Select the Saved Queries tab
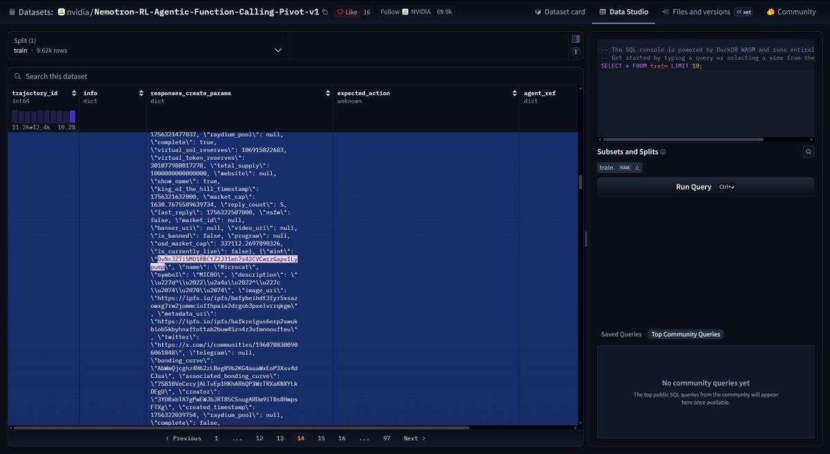 (x=621, y=334)
